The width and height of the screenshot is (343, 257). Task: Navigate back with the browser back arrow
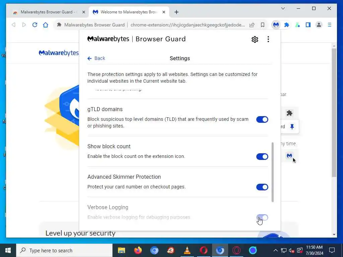coord(13,25)
